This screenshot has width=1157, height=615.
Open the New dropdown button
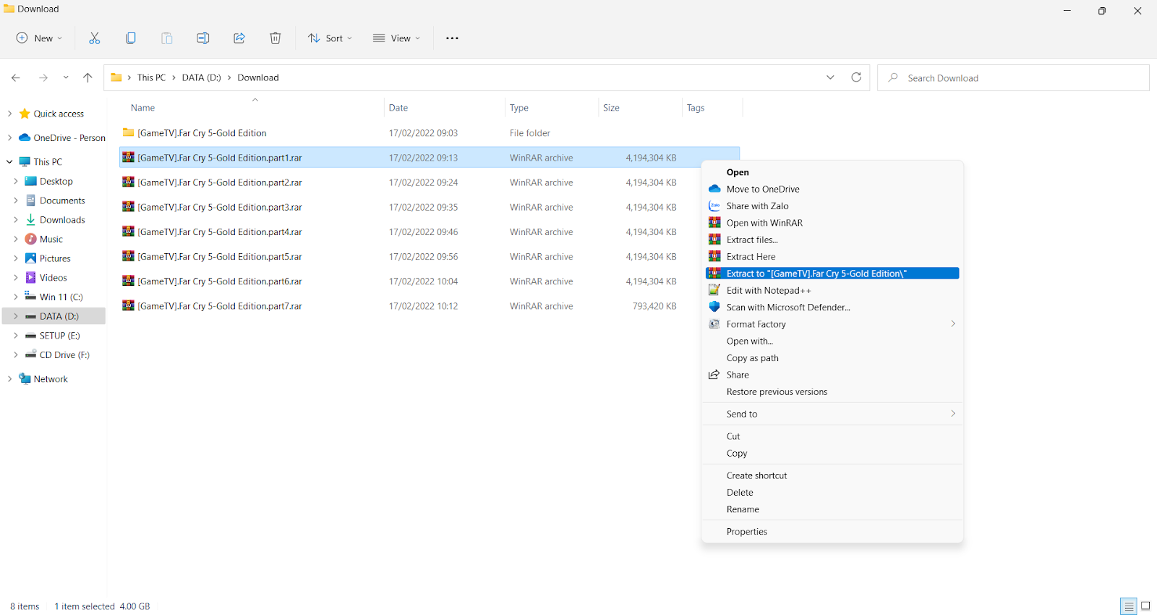tap(40, 38)
